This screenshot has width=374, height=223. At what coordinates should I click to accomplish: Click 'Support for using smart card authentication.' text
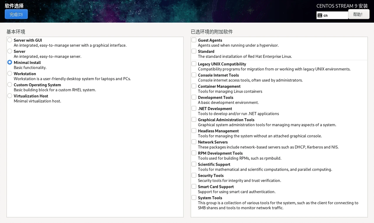click(x=237, y=192)
